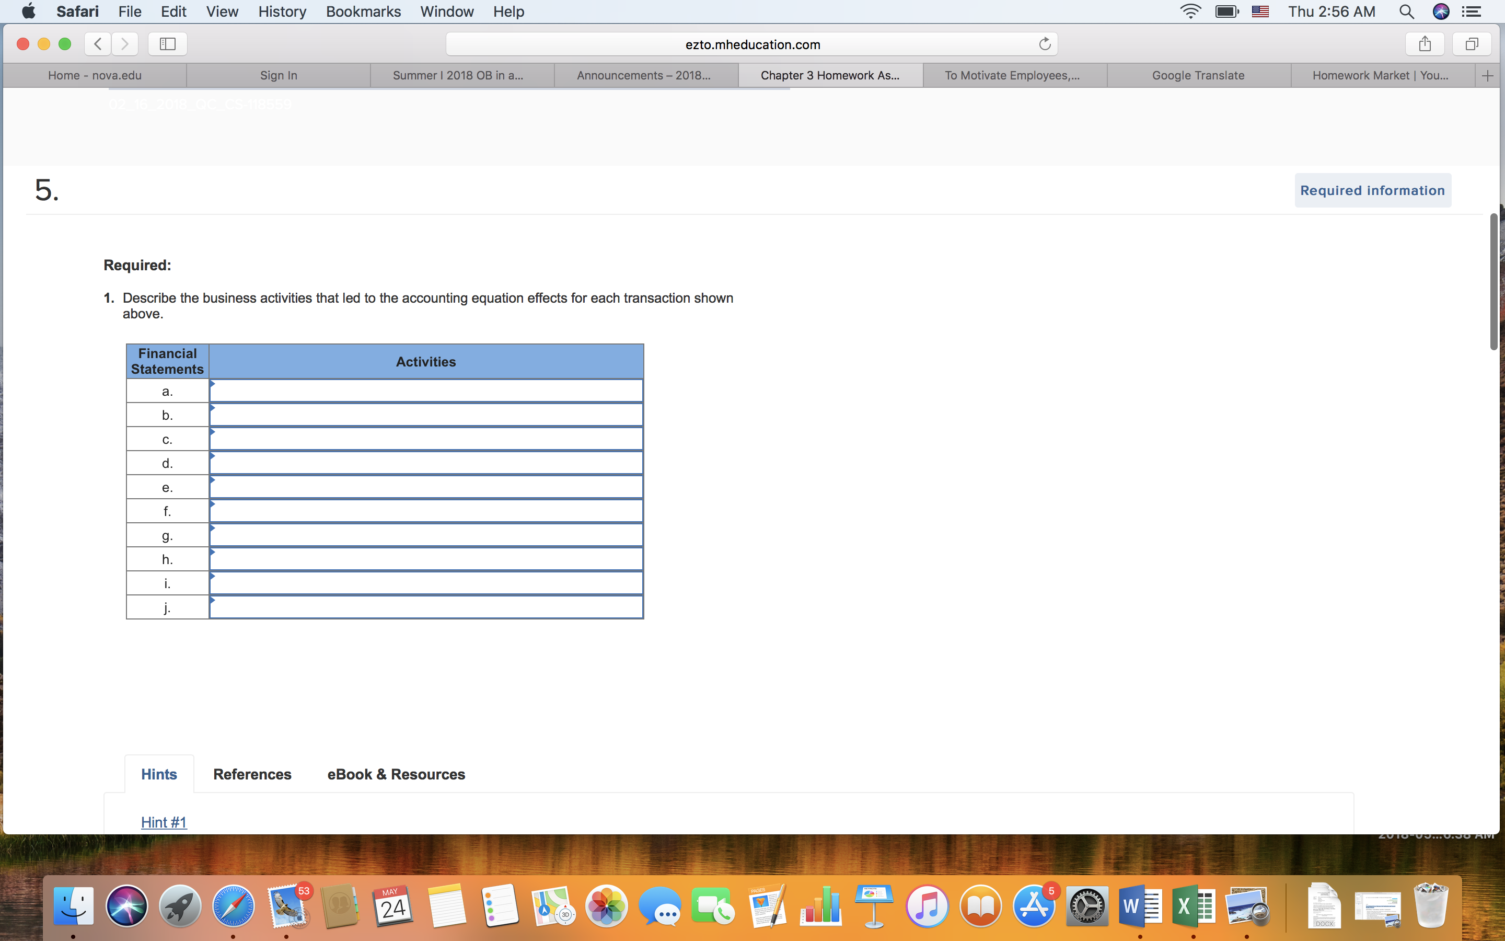Open Calendar in the Dock
This screenshot has height=941, width=1505.
(x=393, y=905)
